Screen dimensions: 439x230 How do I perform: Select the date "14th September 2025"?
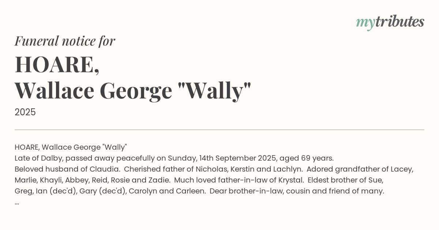[232, 158]
